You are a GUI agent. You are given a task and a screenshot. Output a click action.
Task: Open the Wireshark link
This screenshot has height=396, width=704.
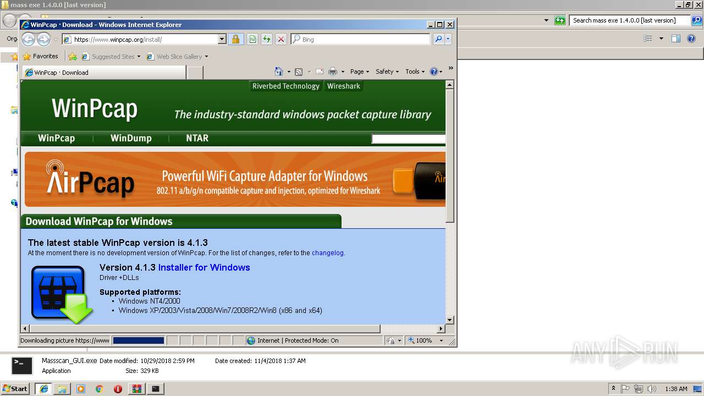tap(344, 86)
